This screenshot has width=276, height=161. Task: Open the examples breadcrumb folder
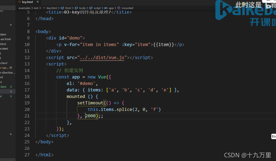(x=24, y=8)
